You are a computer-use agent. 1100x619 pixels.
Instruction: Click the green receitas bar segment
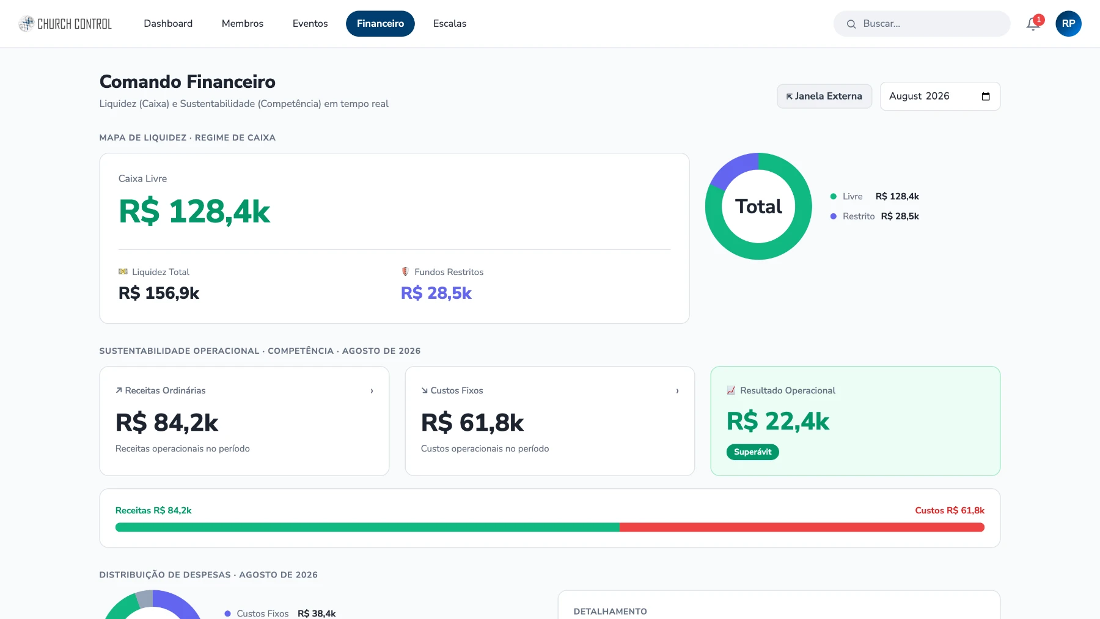pos(367,527)
